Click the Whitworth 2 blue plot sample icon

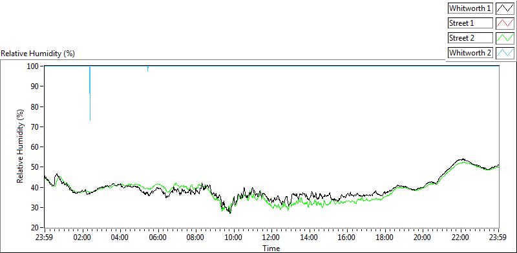pyautogui.click(x=505, y=52)
